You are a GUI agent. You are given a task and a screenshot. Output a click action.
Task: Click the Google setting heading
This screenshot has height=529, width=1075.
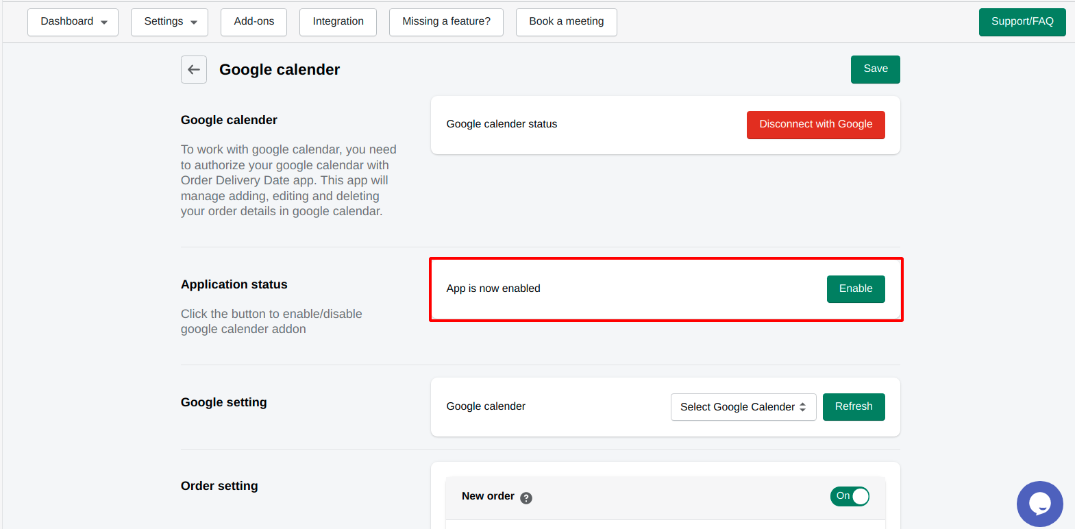tap(224, 402)
